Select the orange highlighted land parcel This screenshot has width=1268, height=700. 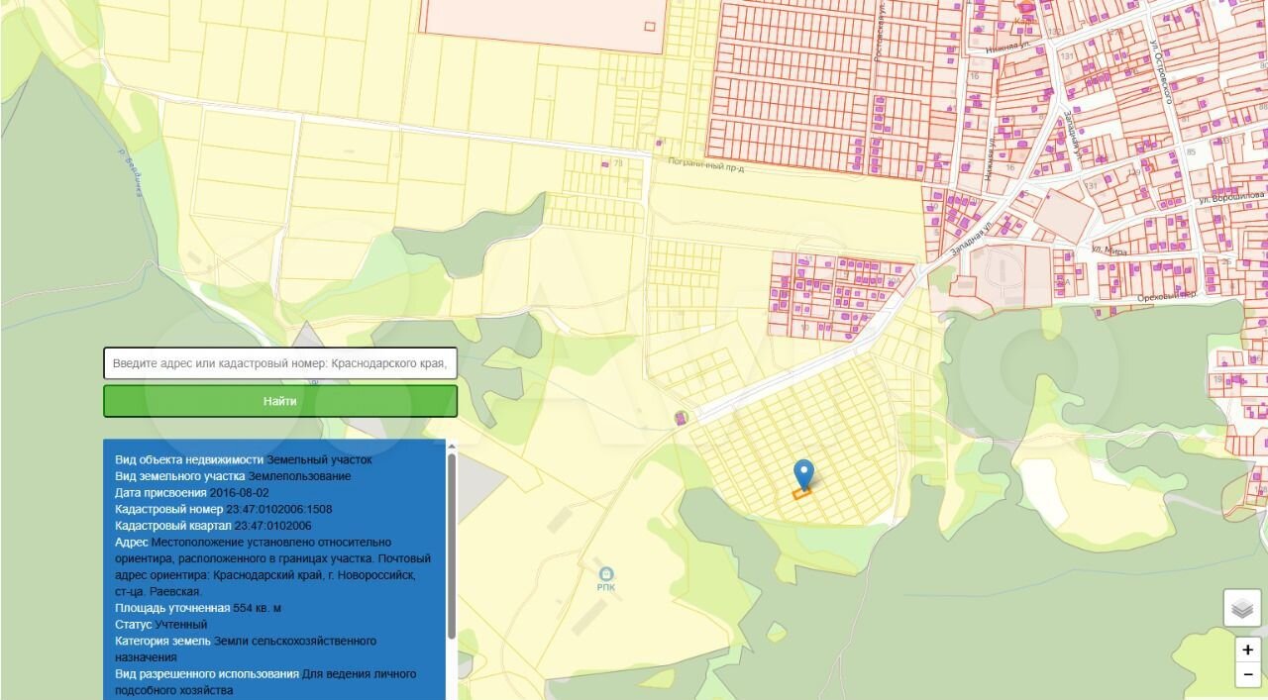point(801,492)
